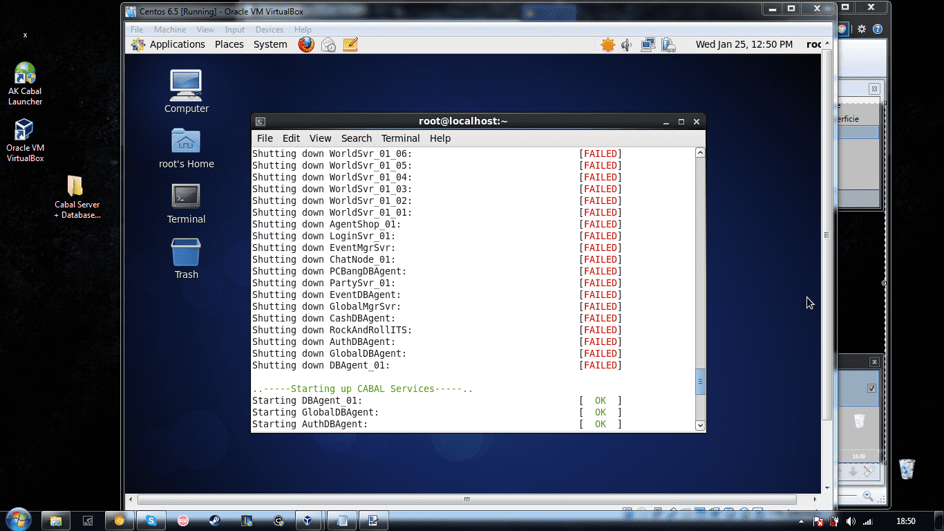Open the Places menu

(x=229, y=44)
